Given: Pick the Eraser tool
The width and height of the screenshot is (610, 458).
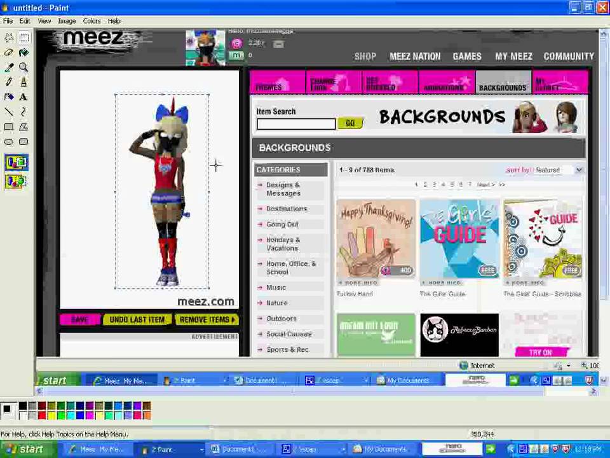Looking at the screenshot, I should coord(9,53).
